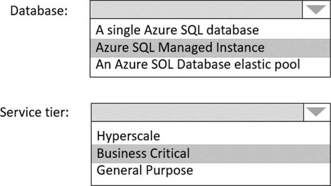The width and height of the screenshot is (331, 186).
Task: Click the highlighted entry in the Database list
Action: click(180, 47)
